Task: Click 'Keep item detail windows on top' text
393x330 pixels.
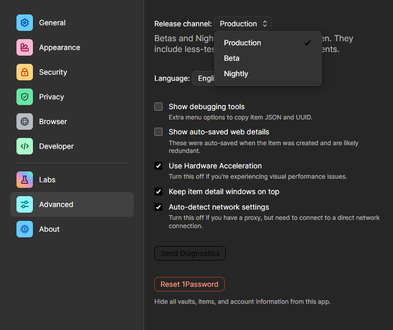Action: click(x=224, y=192)
